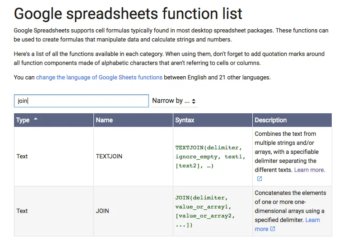
Task: Click the "Text" type cell in the TEXTJOIN row
Action: (54, 157)
